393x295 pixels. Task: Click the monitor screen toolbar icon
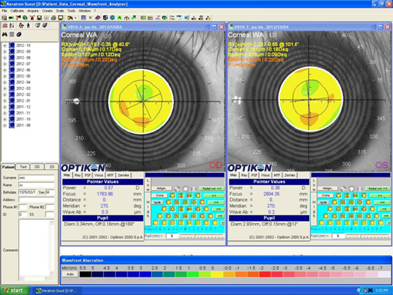click(x=61, y=18)
